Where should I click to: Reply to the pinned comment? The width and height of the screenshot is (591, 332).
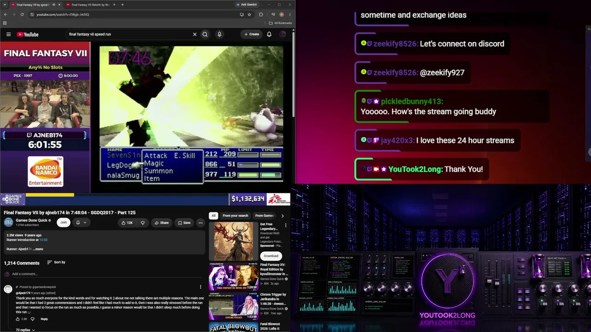tap(44, 319)
